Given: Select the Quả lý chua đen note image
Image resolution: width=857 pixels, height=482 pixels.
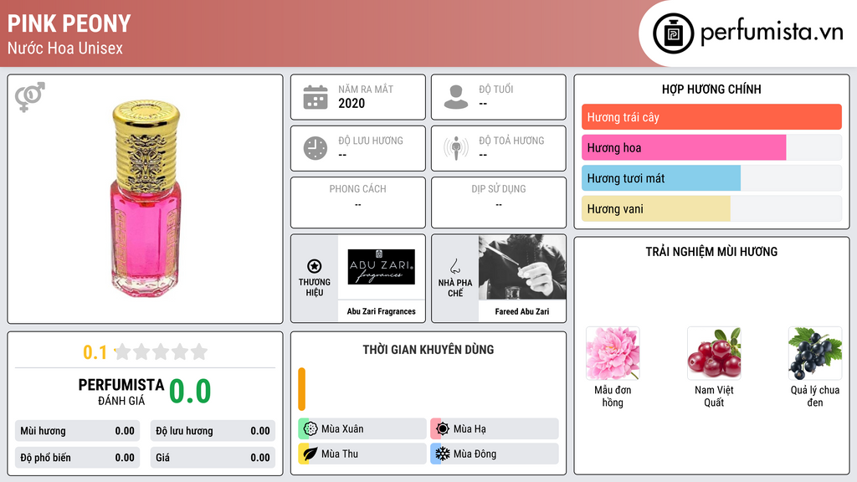Looking at the screenshot, I should (x=815, y=354).
